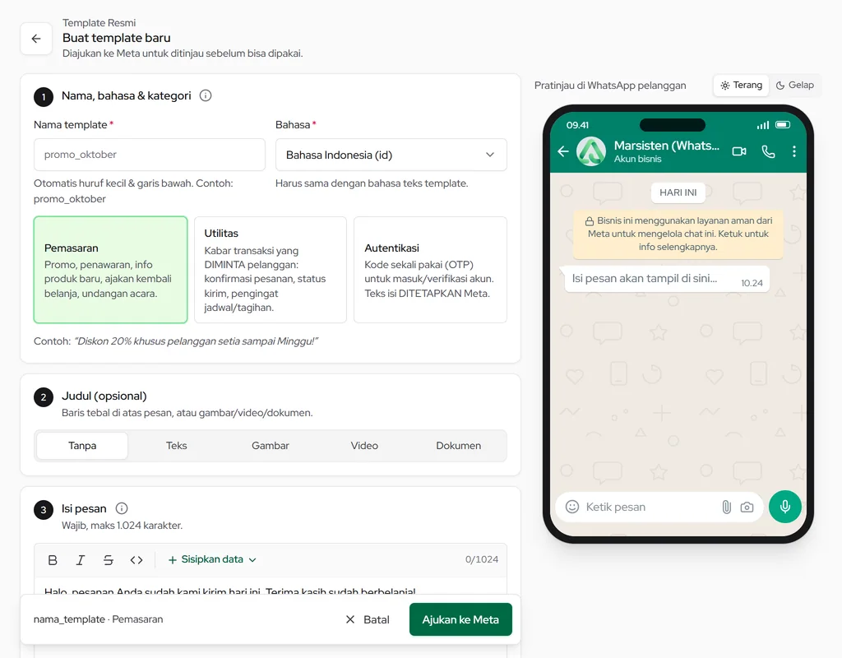Screen dimensions: 842x658
Task: Expand Sisipkan data dropdown
Action: pyautogui.click(x=212, y=559)
